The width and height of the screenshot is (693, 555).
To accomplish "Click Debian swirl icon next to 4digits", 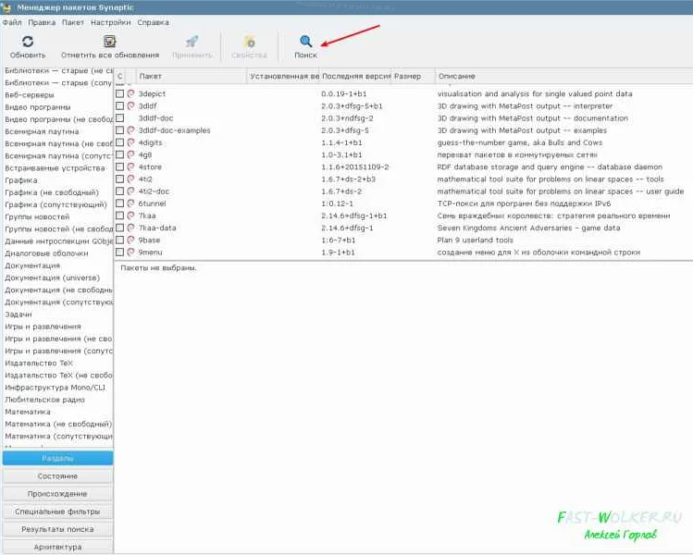I will (x=130, y=142).
